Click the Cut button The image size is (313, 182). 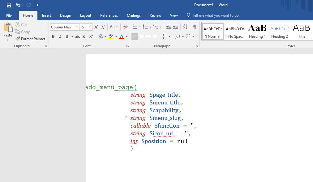[x=21, y=24]
